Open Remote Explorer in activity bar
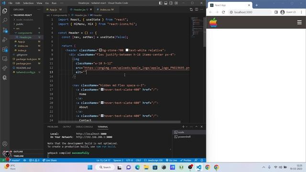Screen dimensions: 306x172 pos(5,59)
